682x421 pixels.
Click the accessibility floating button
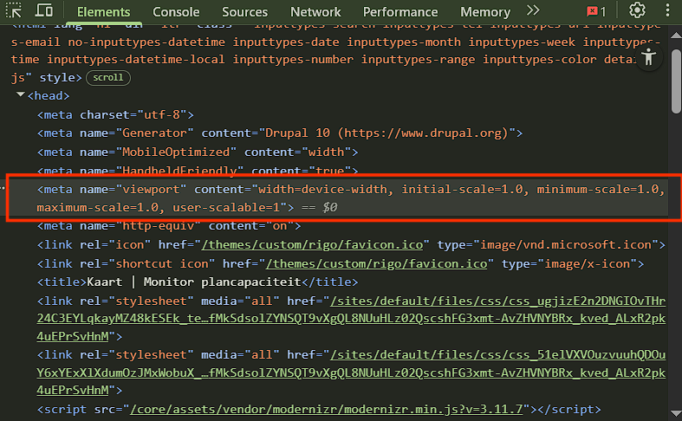[x=648, y=57]
